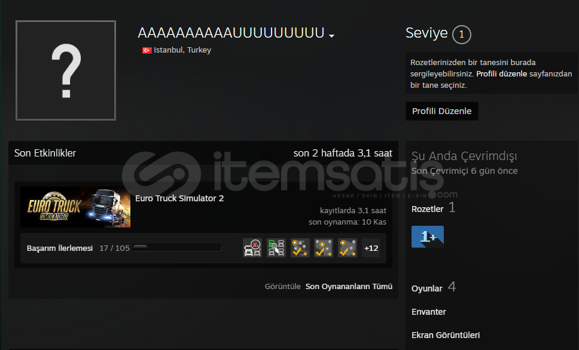Click the second achievement icon with green truck
This screenshot has width=579, height=350.
(276, 248)
